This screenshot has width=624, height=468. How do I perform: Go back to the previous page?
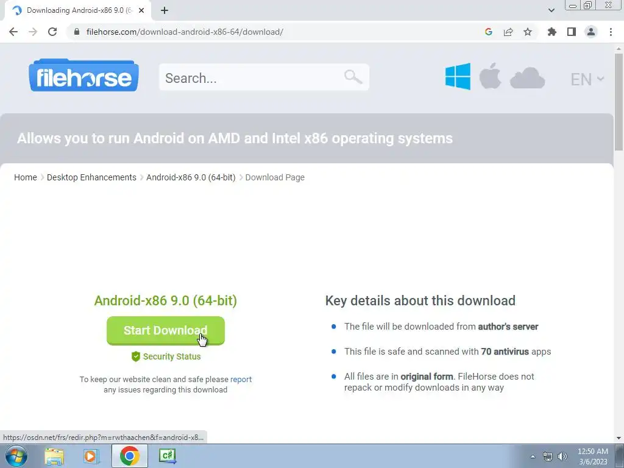click(13, 32)
